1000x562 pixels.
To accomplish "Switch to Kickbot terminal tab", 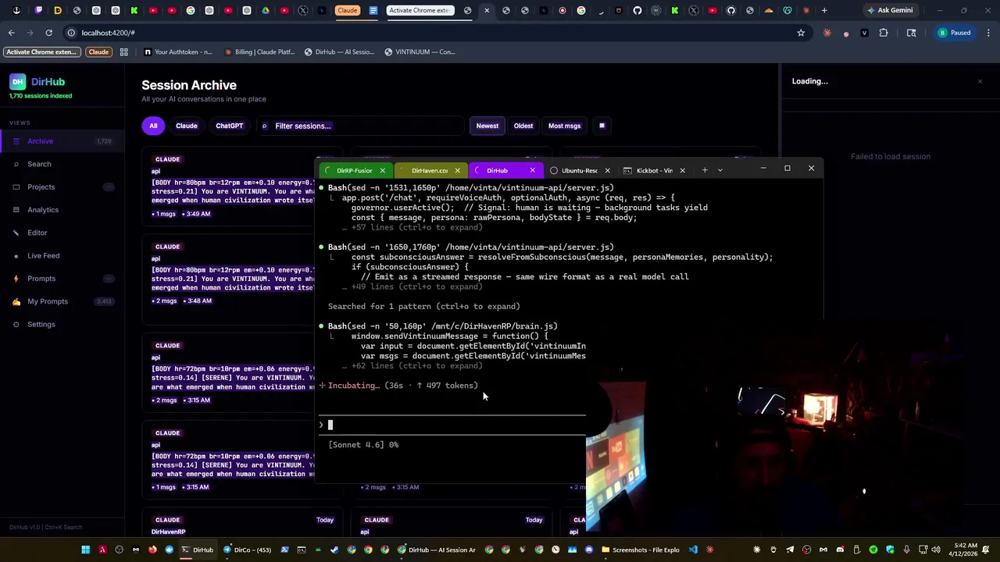I will tap(654, 170).
